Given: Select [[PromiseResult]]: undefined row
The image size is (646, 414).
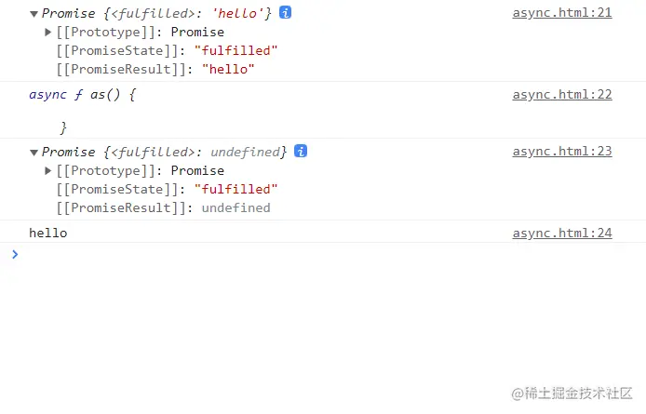Looking at the screenshot, I should coord(163,208).
